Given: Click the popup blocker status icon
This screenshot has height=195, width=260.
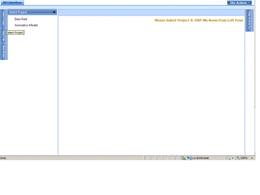Looking at the screenshot, I should click(183, 158).
